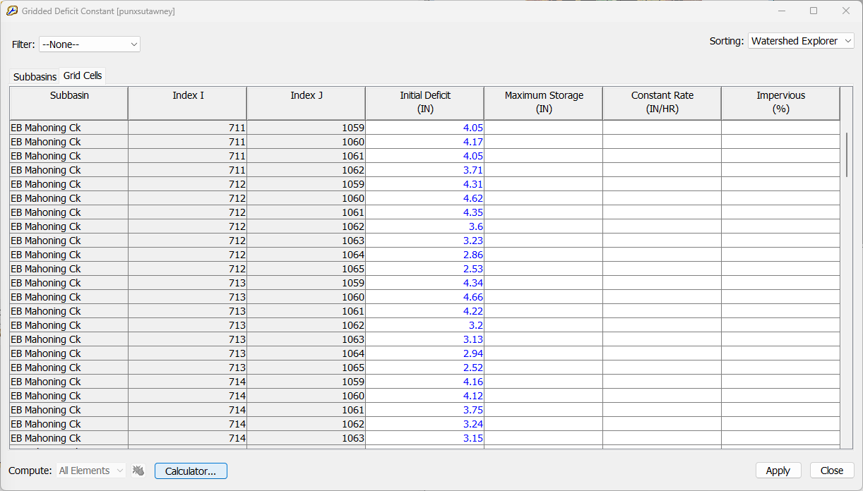
Task: Select the Initial Deficit value 4.17
Action: pyautogui.click(x=425, y=142)
